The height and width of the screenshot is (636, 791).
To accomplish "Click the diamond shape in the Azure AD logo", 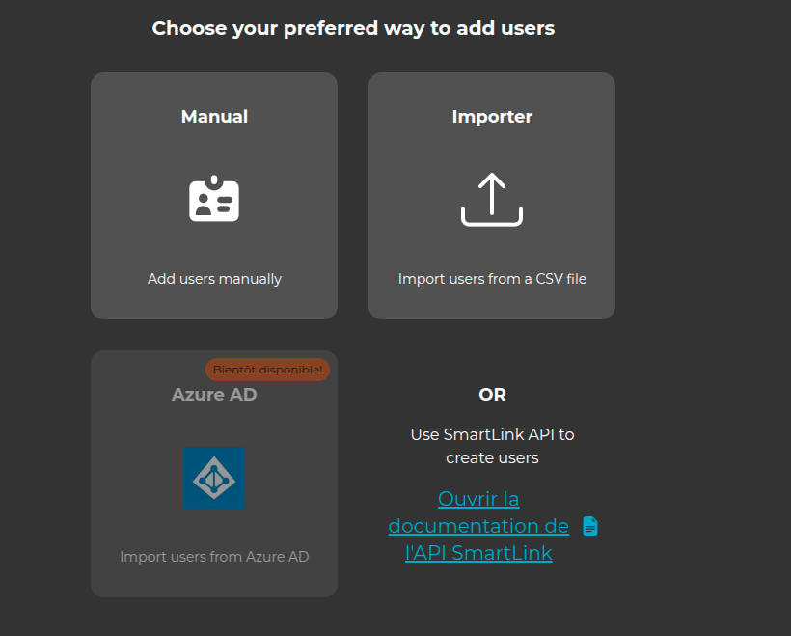I will pyautogui.click(x=213, y=478).
